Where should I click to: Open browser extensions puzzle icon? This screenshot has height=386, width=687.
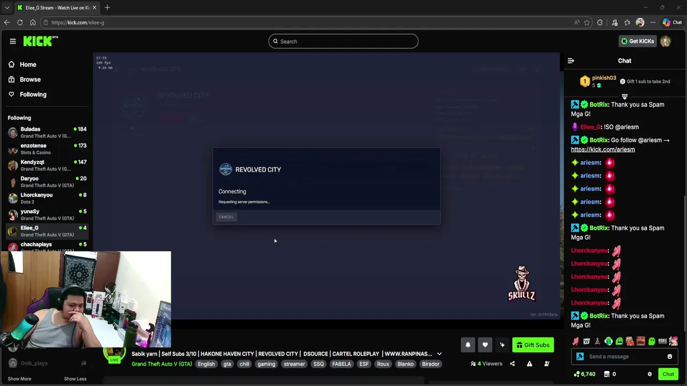(600, 23)
